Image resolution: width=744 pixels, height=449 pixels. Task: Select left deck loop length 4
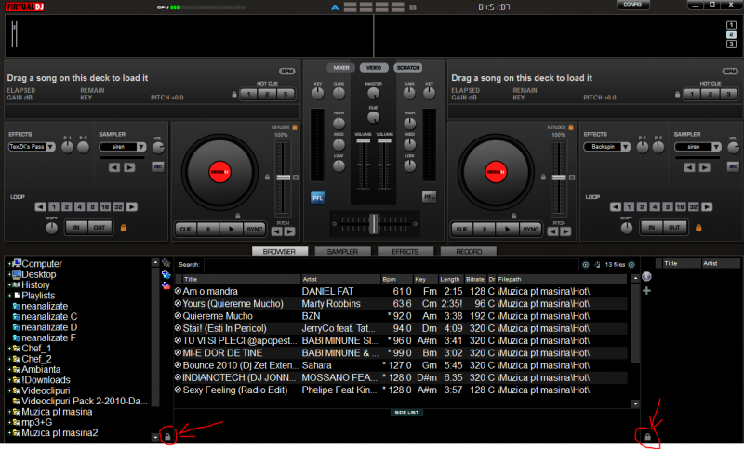pos(80,207)
